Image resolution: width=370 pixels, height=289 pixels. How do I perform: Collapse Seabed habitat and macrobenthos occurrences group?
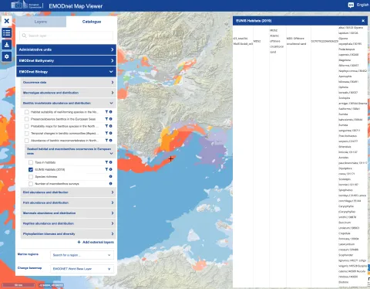pos(70,151)
